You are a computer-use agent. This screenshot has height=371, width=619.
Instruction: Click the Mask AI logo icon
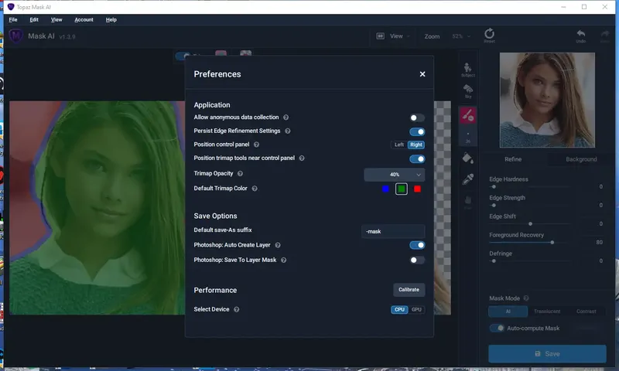point(15,36)
